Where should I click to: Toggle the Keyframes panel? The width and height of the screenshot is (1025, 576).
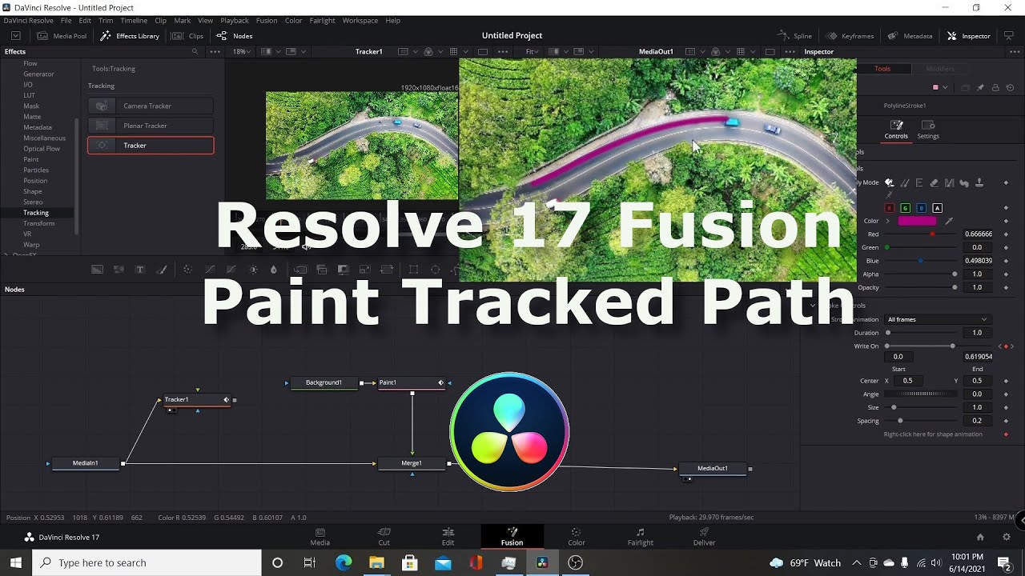click(850, 36)
